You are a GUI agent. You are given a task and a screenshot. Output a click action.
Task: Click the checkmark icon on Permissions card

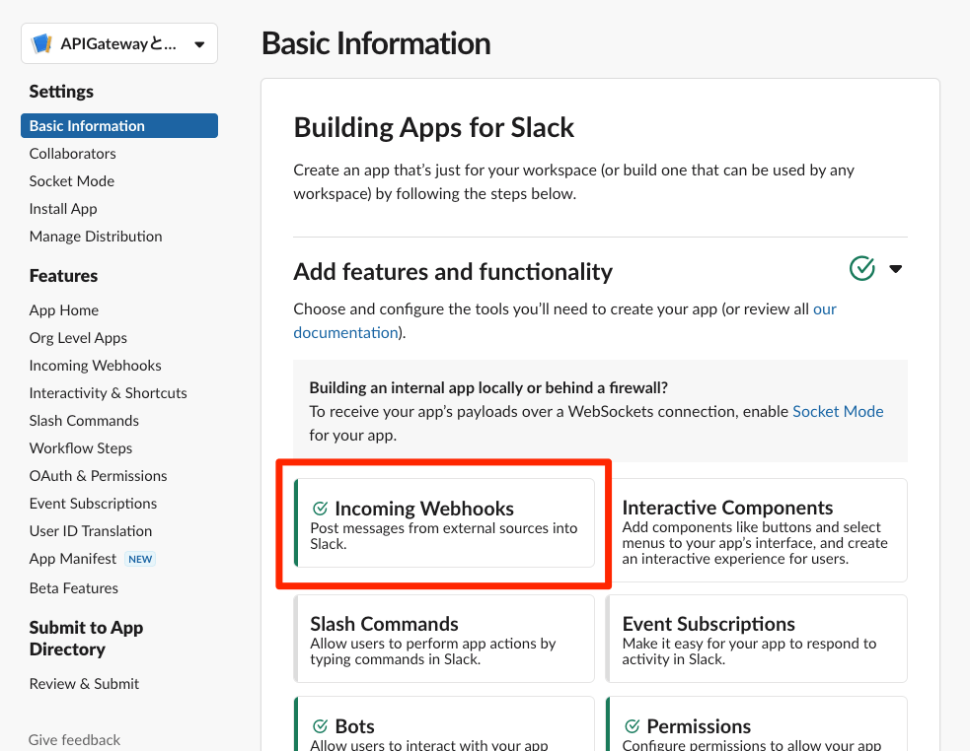[x=632, y=726]
